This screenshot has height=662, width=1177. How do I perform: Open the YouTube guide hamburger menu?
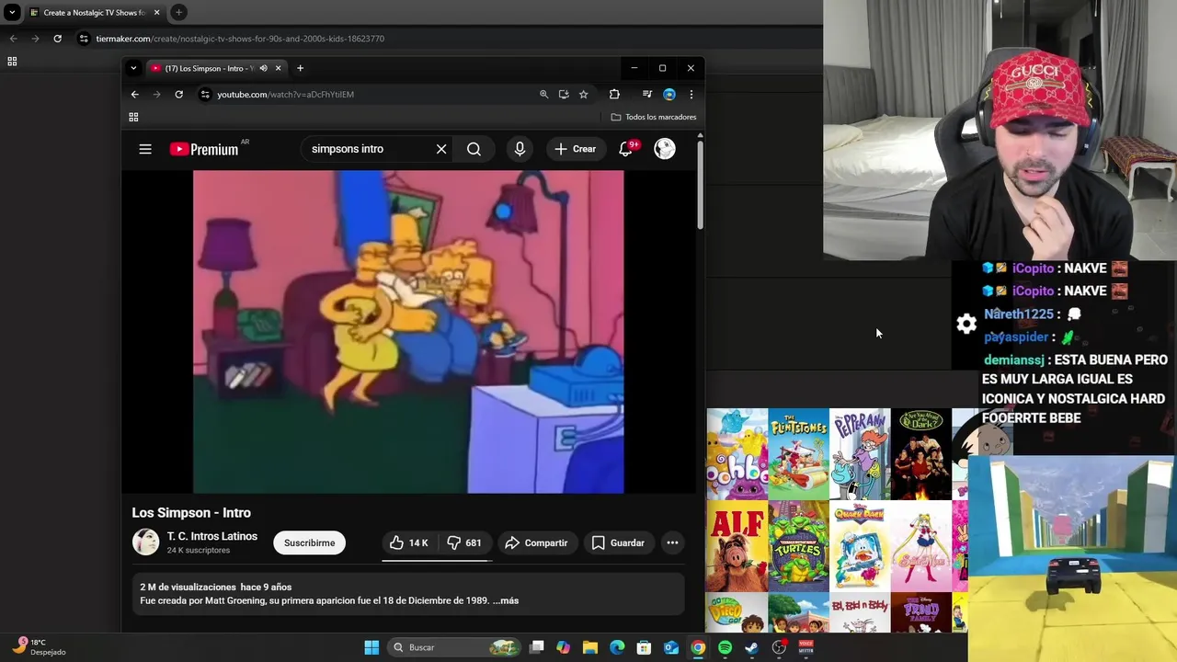(145, 149)
